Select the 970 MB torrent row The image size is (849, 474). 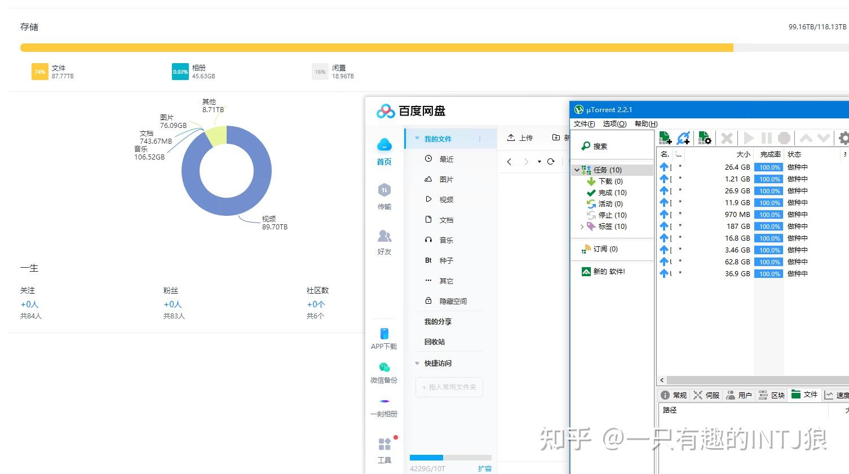click(x=753, y=214)
